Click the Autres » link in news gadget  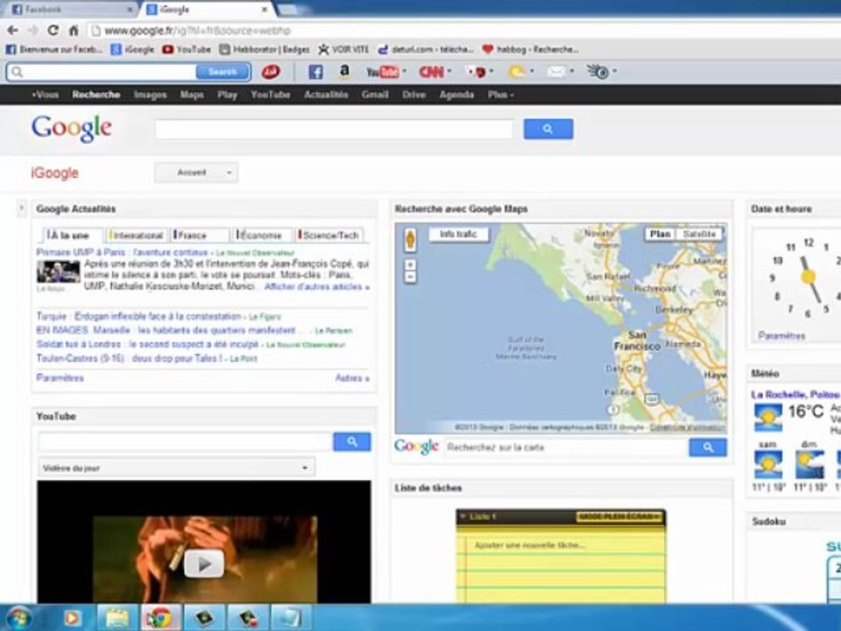click(x=352, y=378)
